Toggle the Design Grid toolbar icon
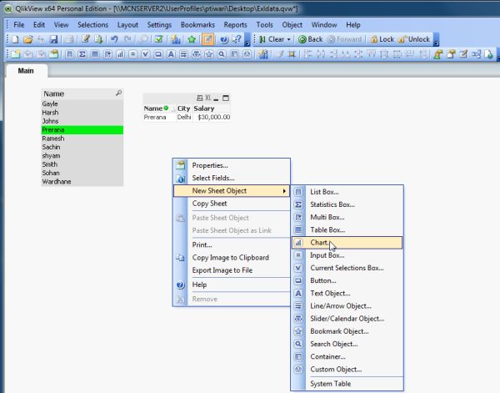Screen dimensions: 500x393 [292, 54]
